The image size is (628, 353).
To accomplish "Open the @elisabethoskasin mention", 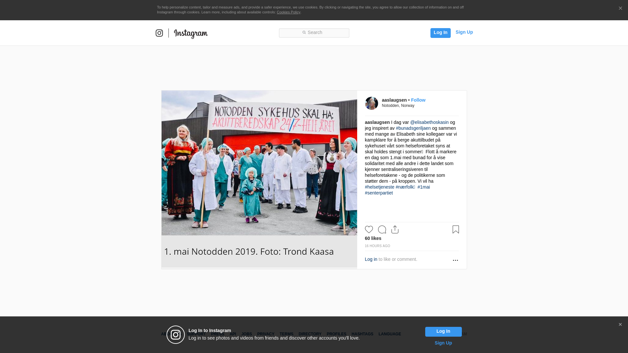I will (x=429, y=122).
